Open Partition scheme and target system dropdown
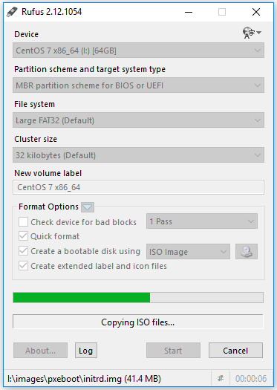277x390 pixels. click(x=138, y=85)
